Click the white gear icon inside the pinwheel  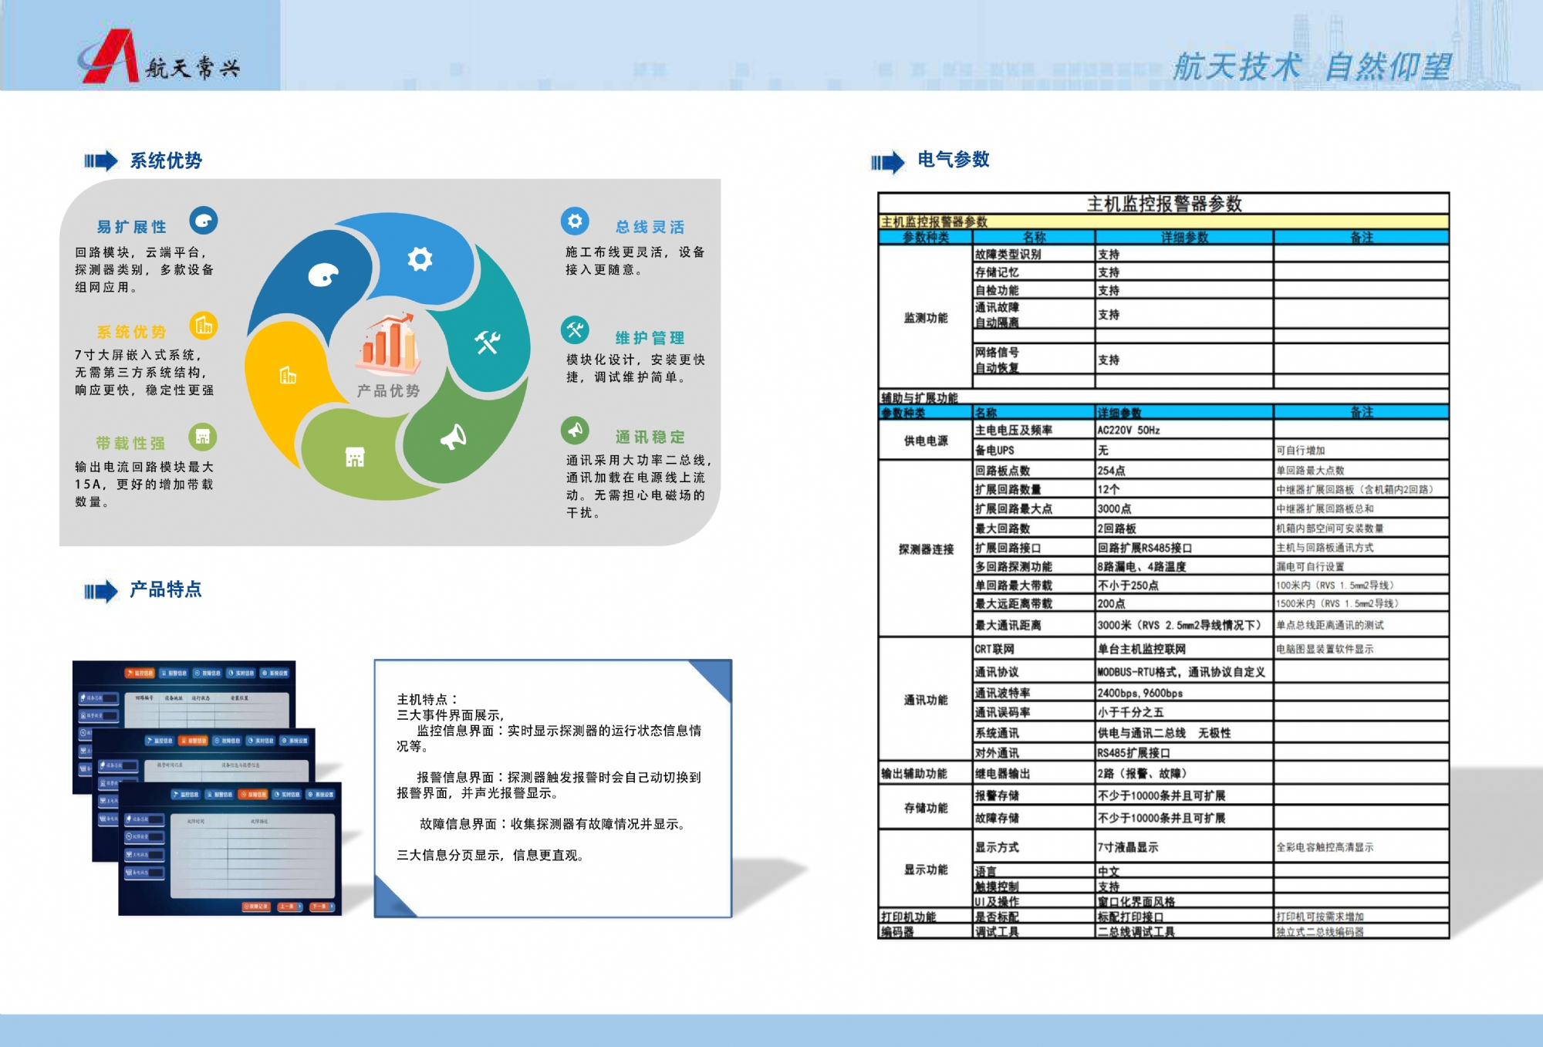click(x=420, y=258)
